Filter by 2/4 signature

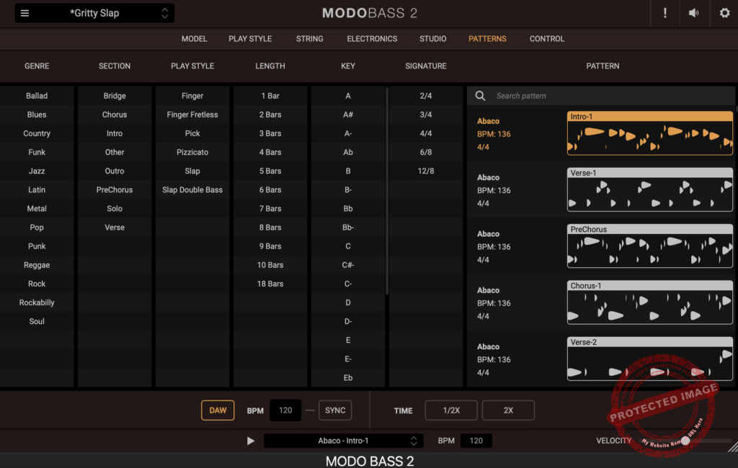(426, 96)
